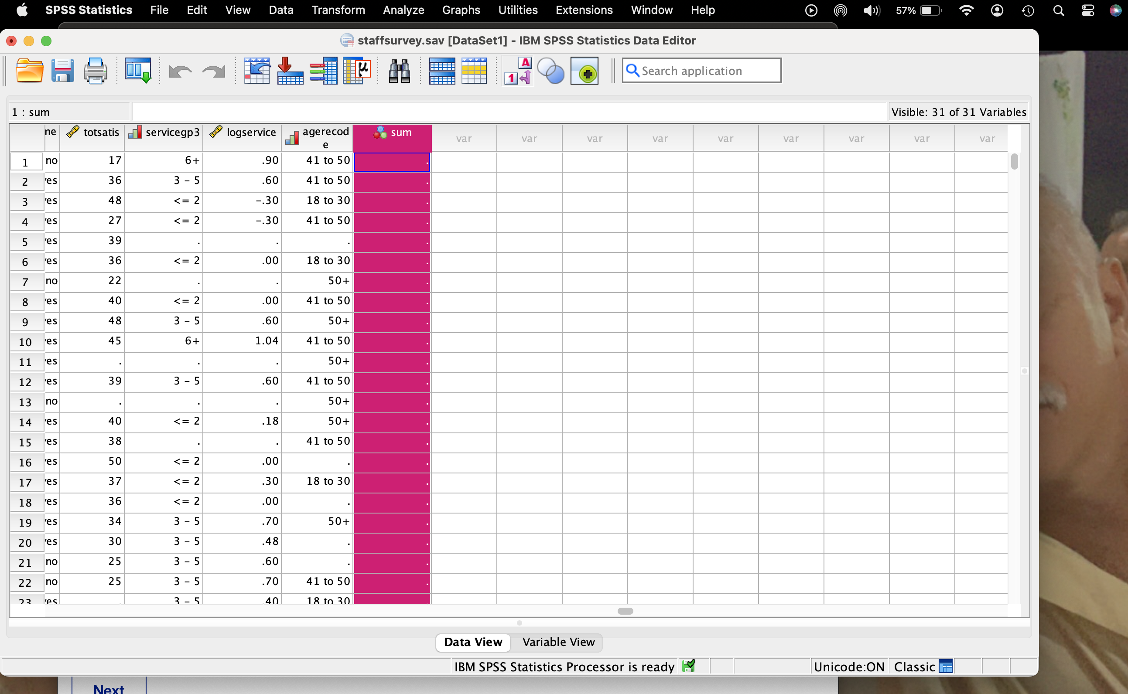Toggle Classic mode icon in status bar
Screen dimensions: 1128x694
coord(945,667)
